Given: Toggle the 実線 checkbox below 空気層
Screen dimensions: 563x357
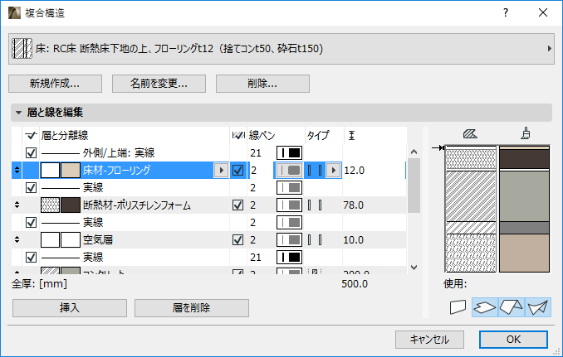Looking at the screenshot, I should point(32,257).
